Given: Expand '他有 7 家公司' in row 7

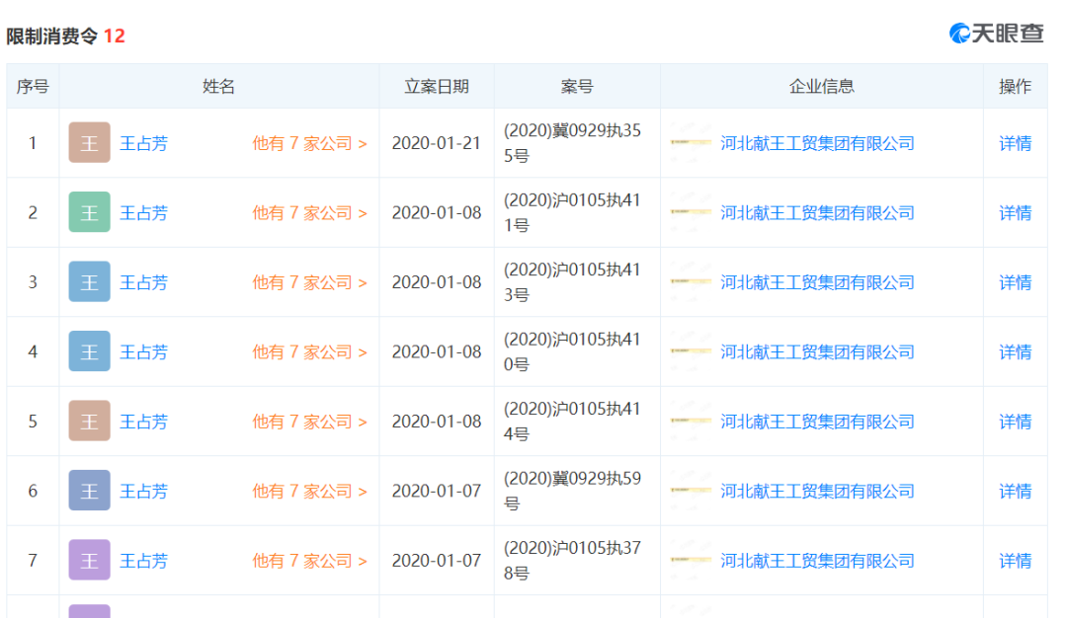Looking at the screenshot, I should [x=309, y=561].
